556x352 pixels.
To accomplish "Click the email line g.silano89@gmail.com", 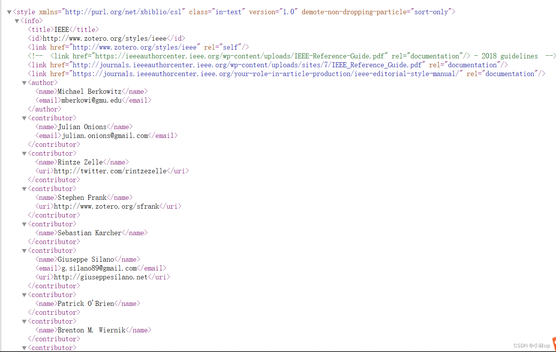I will pos(101,268).
